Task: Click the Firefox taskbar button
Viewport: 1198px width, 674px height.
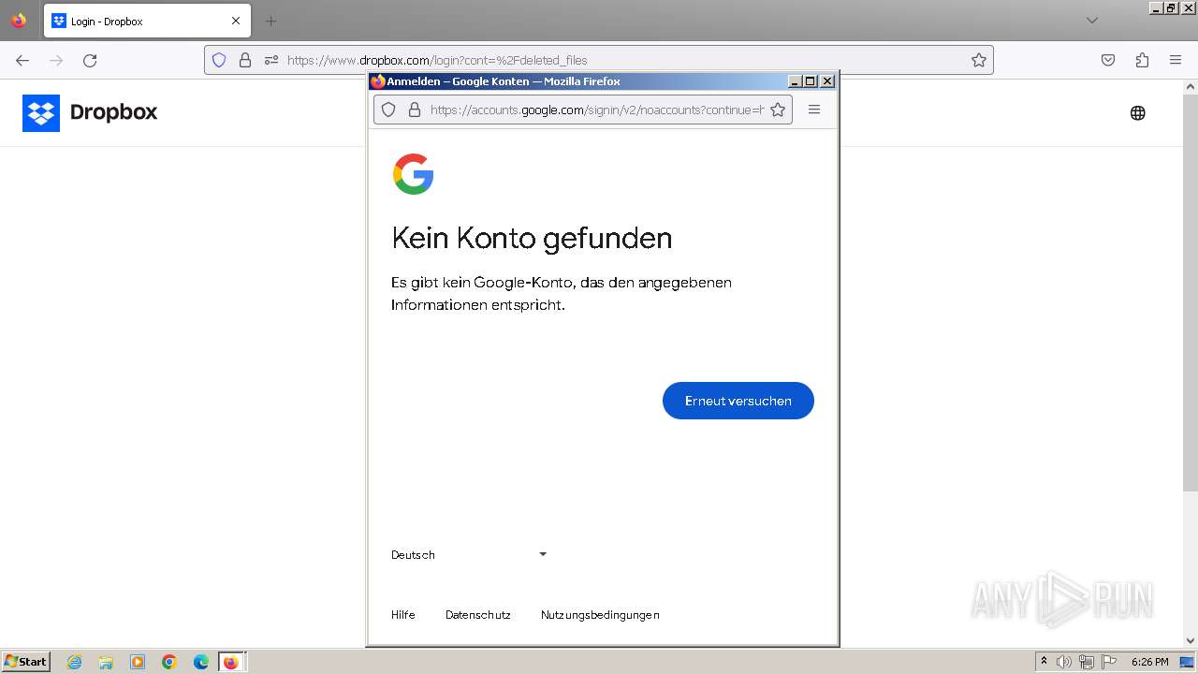Action: (231, 662)
